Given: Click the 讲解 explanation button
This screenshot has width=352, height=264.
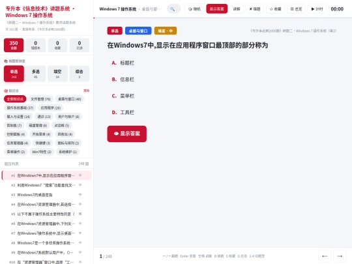Looking at the screenshot, I should tap(237, 9).
